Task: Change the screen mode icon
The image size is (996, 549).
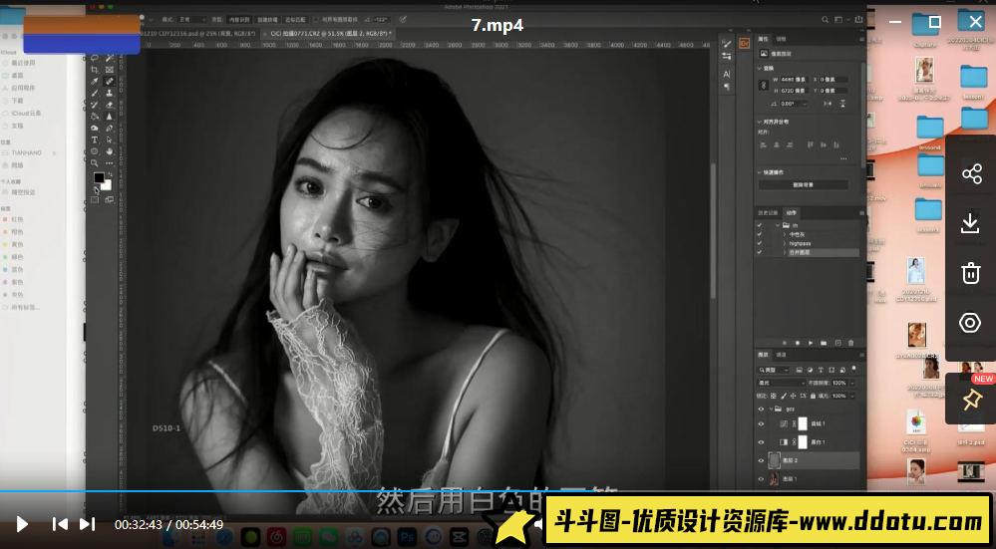Action: [x=110, y=200]
